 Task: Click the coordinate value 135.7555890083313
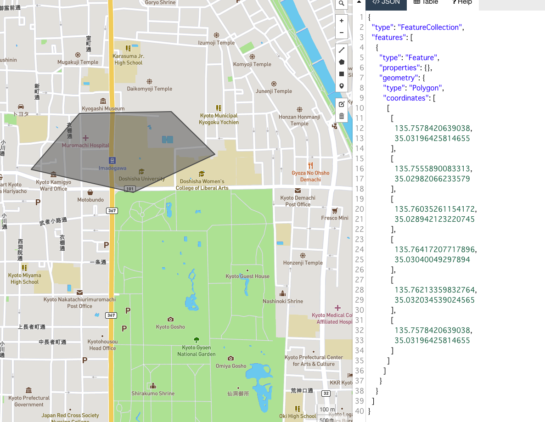433,169
